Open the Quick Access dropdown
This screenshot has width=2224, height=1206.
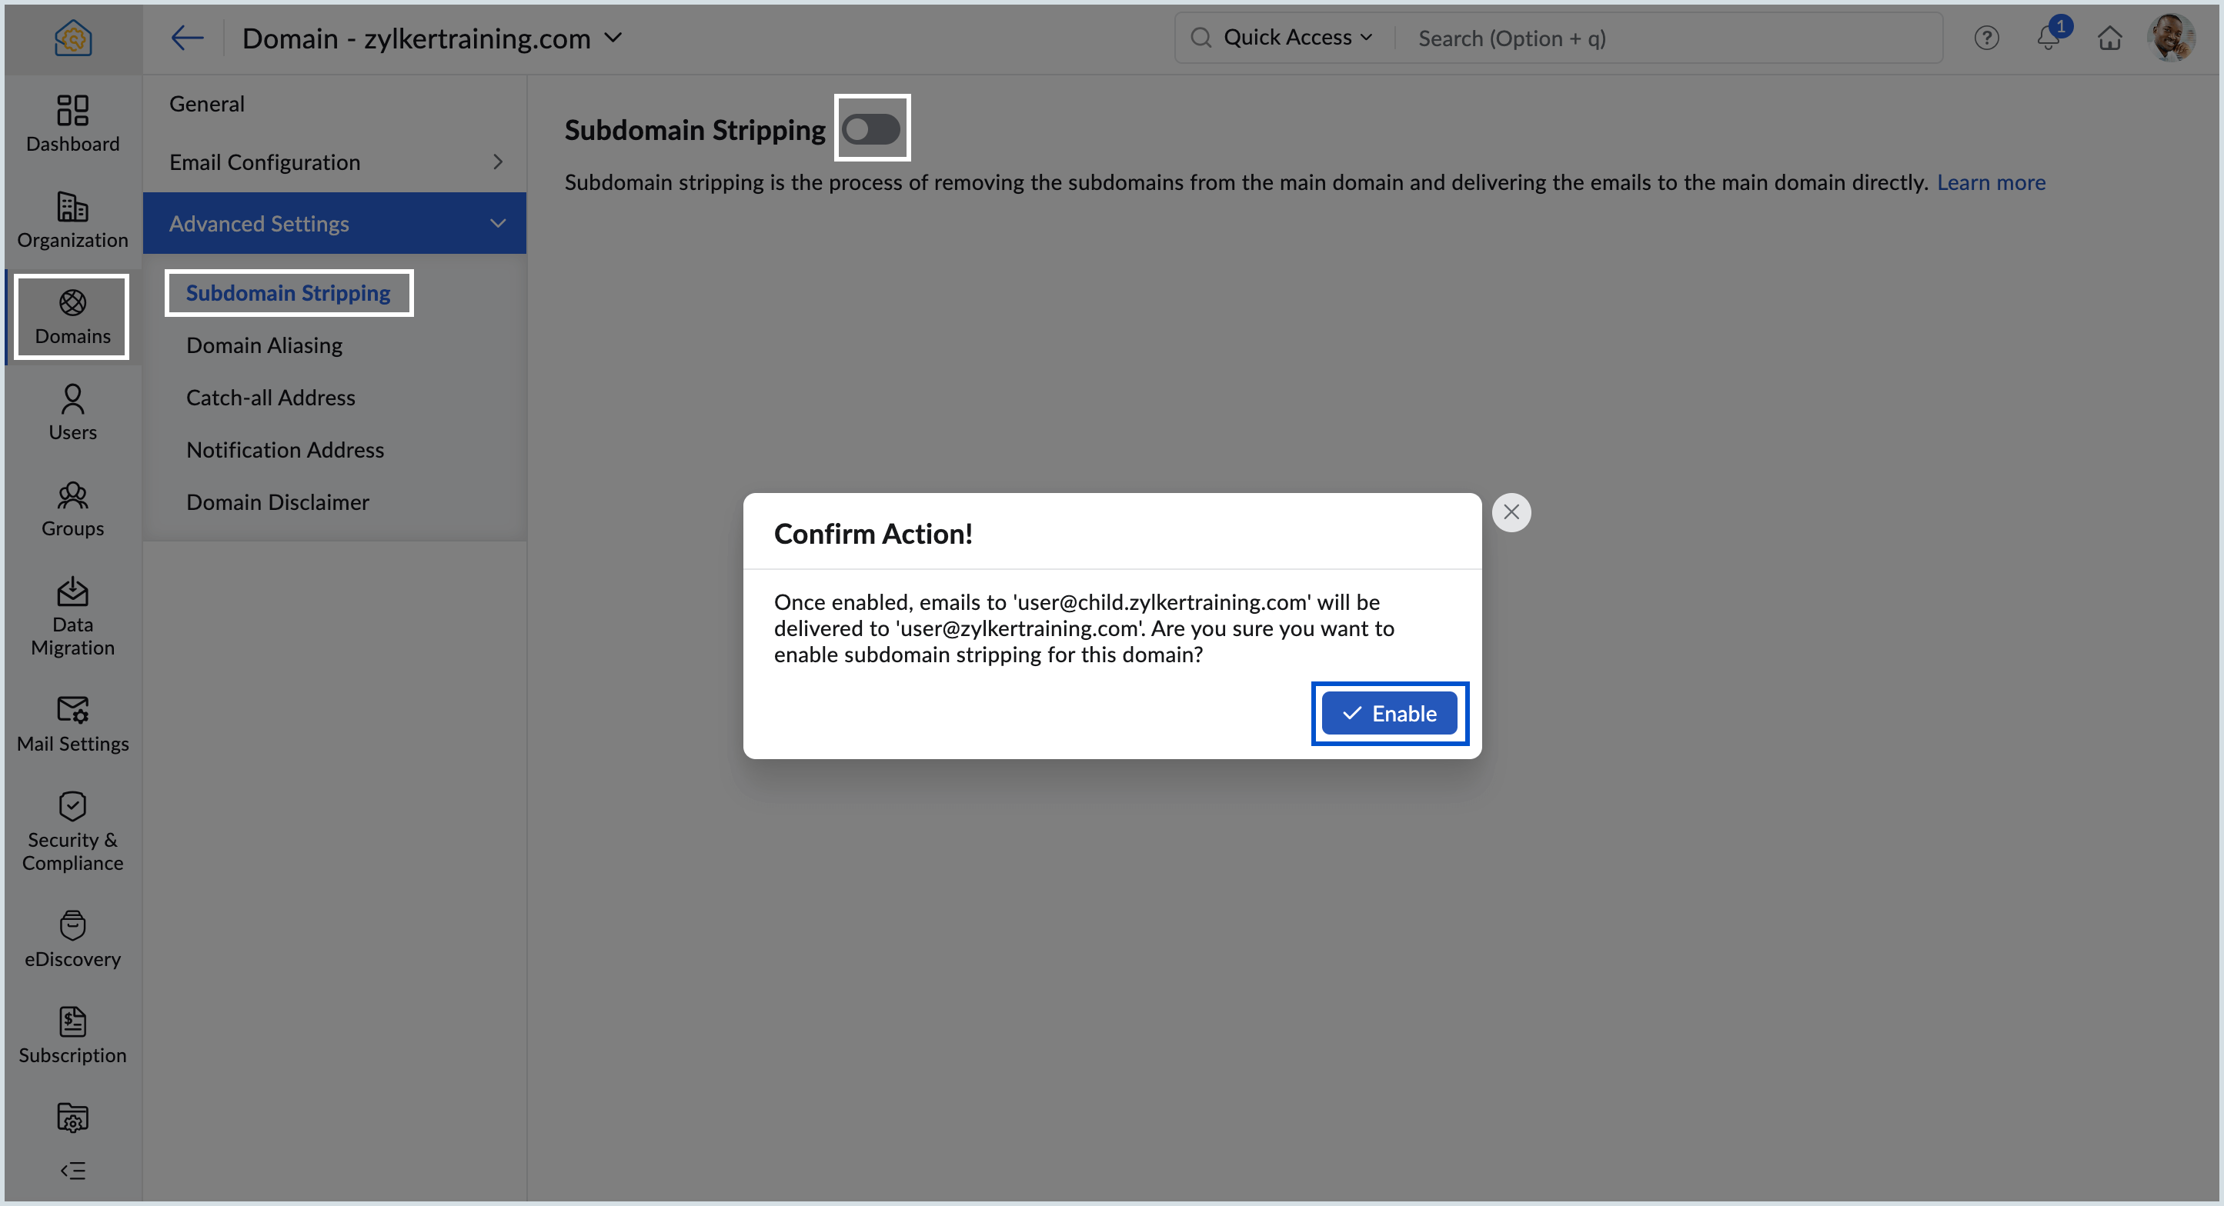pyautogui.click(x=1297, y=37)
